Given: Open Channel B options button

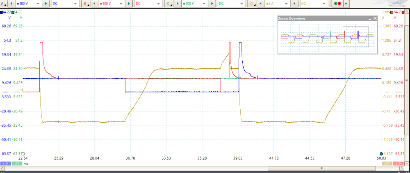Looking at the screenshot, I should coord(86,3).
